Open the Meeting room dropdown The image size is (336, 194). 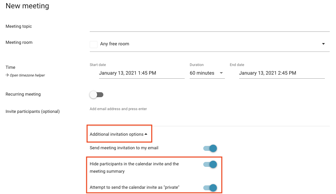pyautogui.click(x=209, y=44)
